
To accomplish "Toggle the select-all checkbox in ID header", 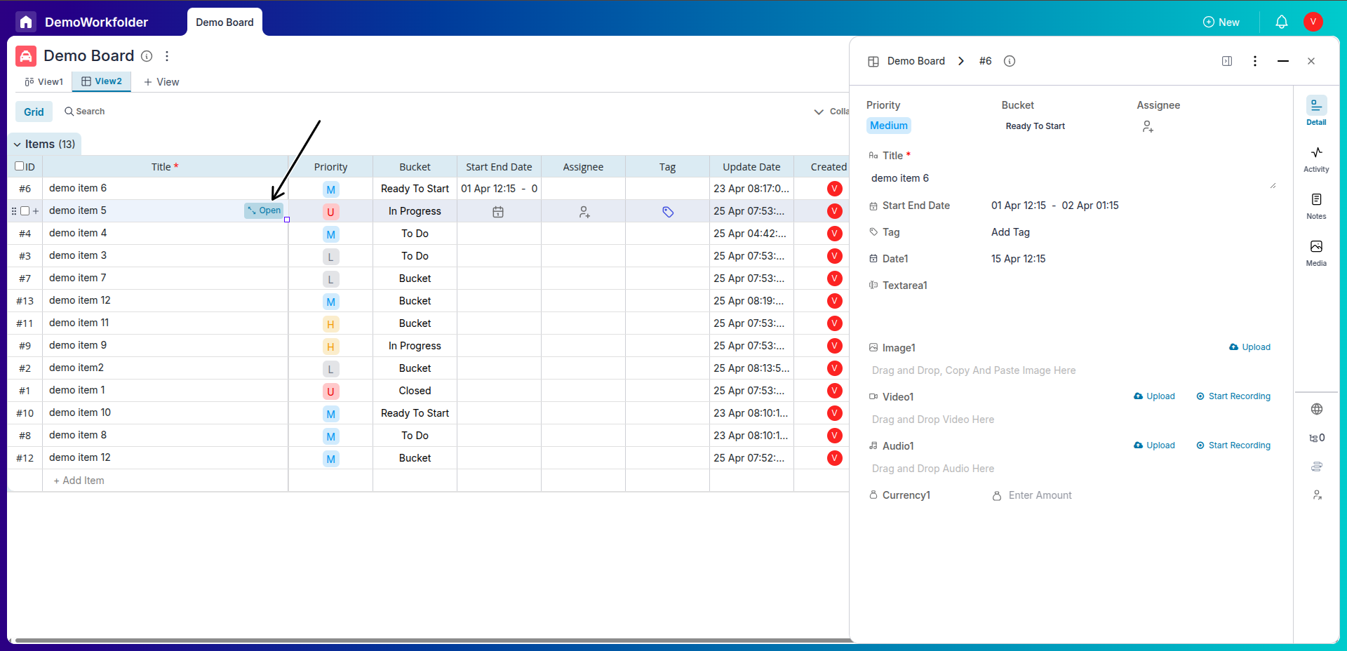I will click(x=20, y=166).
